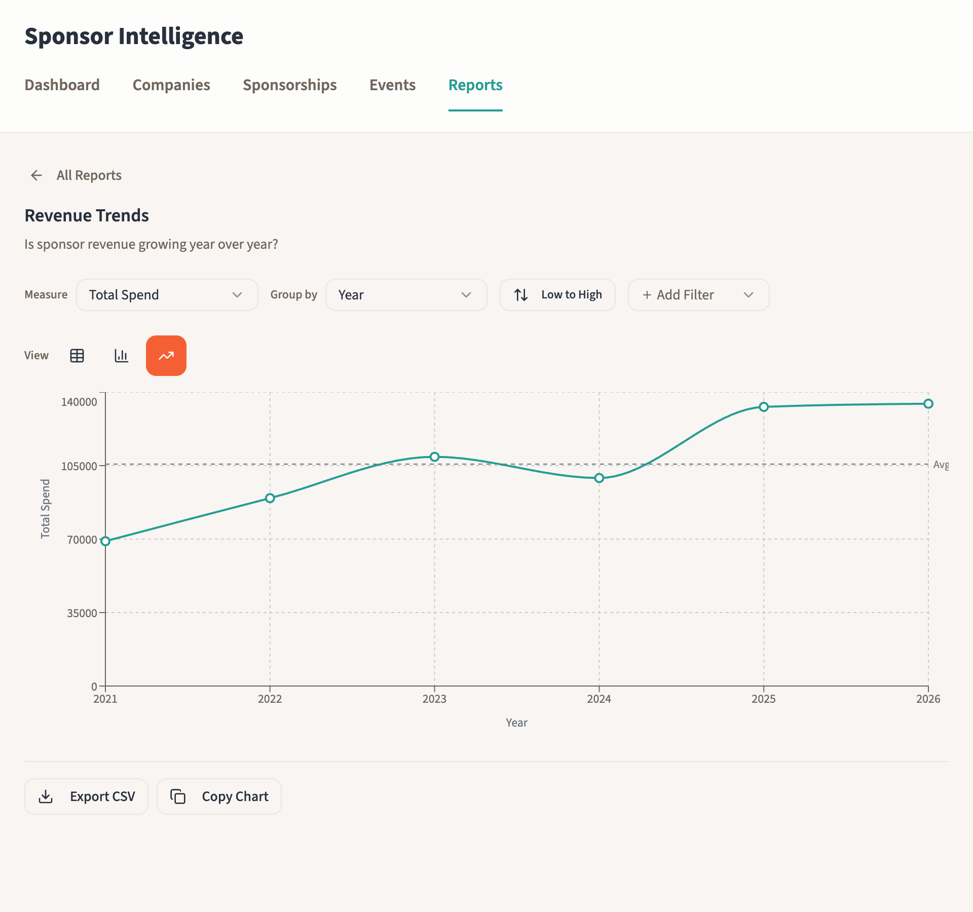This screenshot has width=973, height=912.
Task: Click the 140000 y-axis label
Action: [x=79, y=402]
